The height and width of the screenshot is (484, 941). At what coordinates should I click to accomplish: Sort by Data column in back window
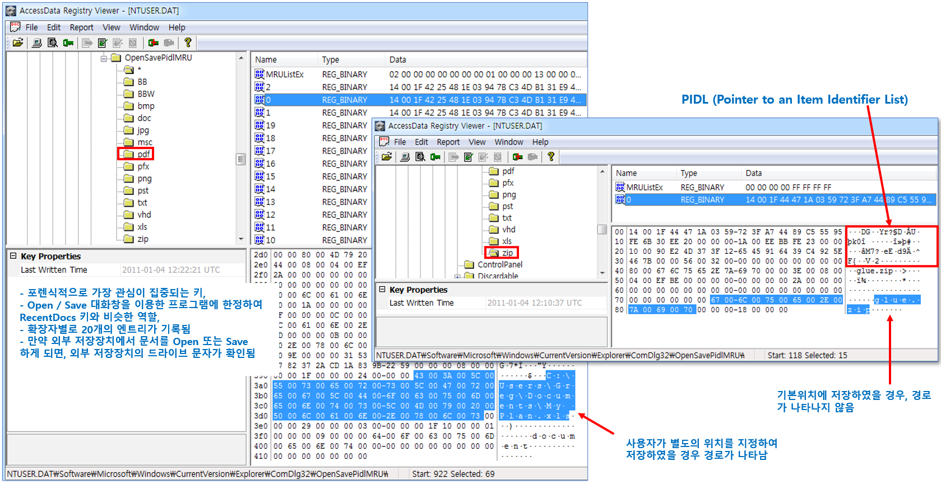(x=485, y=59)
